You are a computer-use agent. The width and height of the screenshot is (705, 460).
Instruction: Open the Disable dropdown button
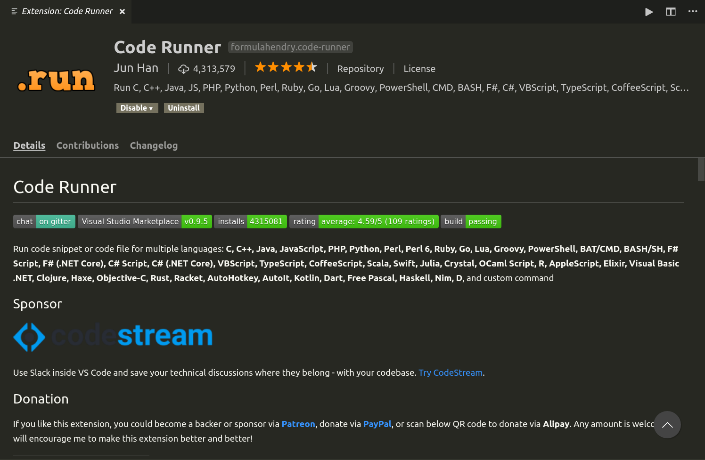tap(137, 108)
